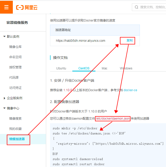166x167 pixels.
Task: Click the accelerator URL text
Action: [x=81, y=41]
